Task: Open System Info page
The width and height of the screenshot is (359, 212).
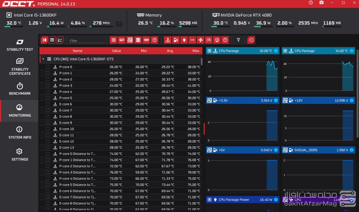Action: click(20, 133)
